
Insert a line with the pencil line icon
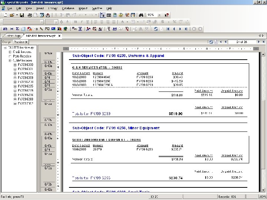point(42,29)
